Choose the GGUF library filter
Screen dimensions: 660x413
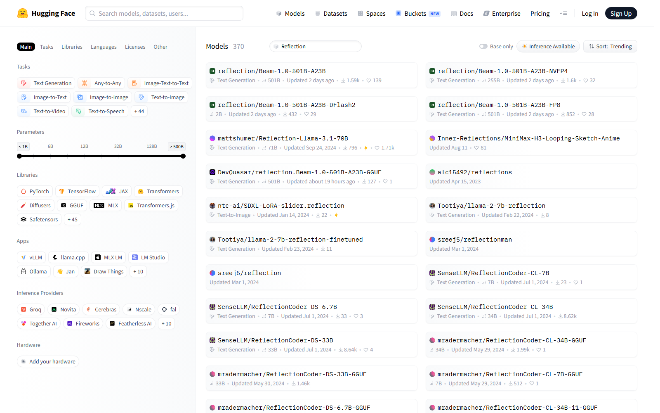coord(72,205)
